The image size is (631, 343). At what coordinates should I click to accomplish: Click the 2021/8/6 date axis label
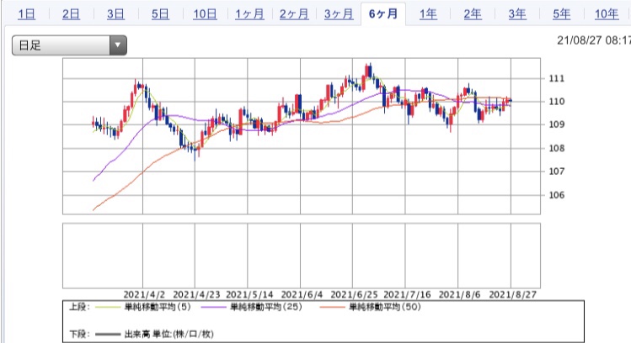click(460, 295)
